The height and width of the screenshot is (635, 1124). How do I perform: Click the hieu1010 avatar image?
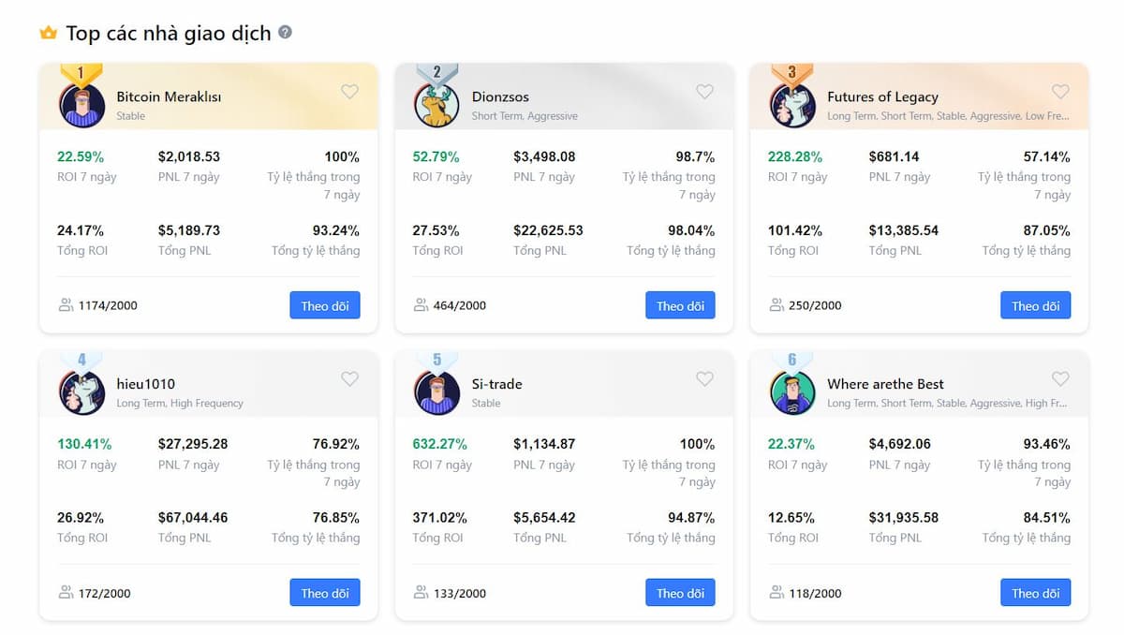[82, 392]
